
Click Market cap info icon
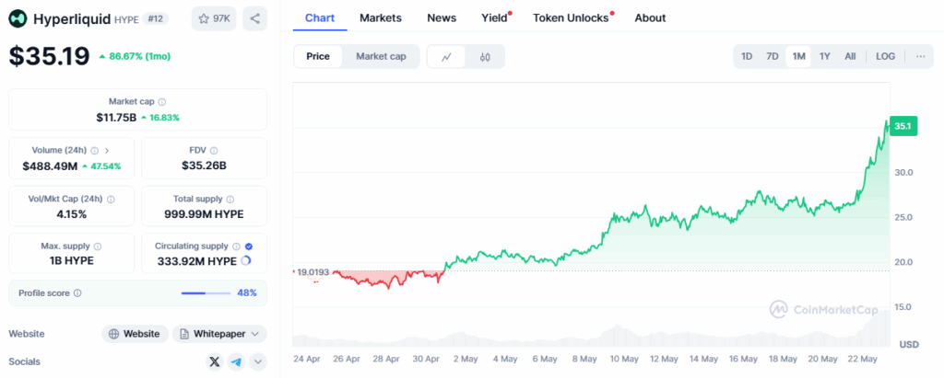point(162,102)
